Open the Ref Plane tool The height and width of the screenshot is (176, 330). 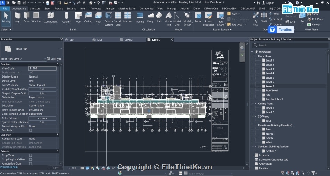(315, 19)
